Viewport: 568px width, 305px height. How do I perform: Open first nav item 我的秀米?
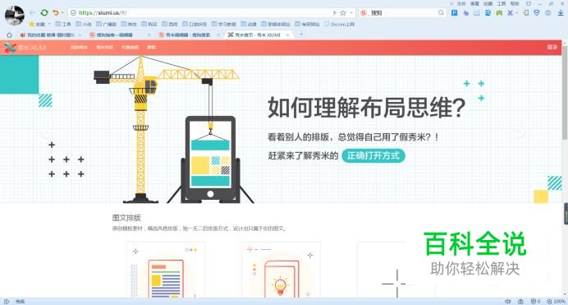click(79, 48)
